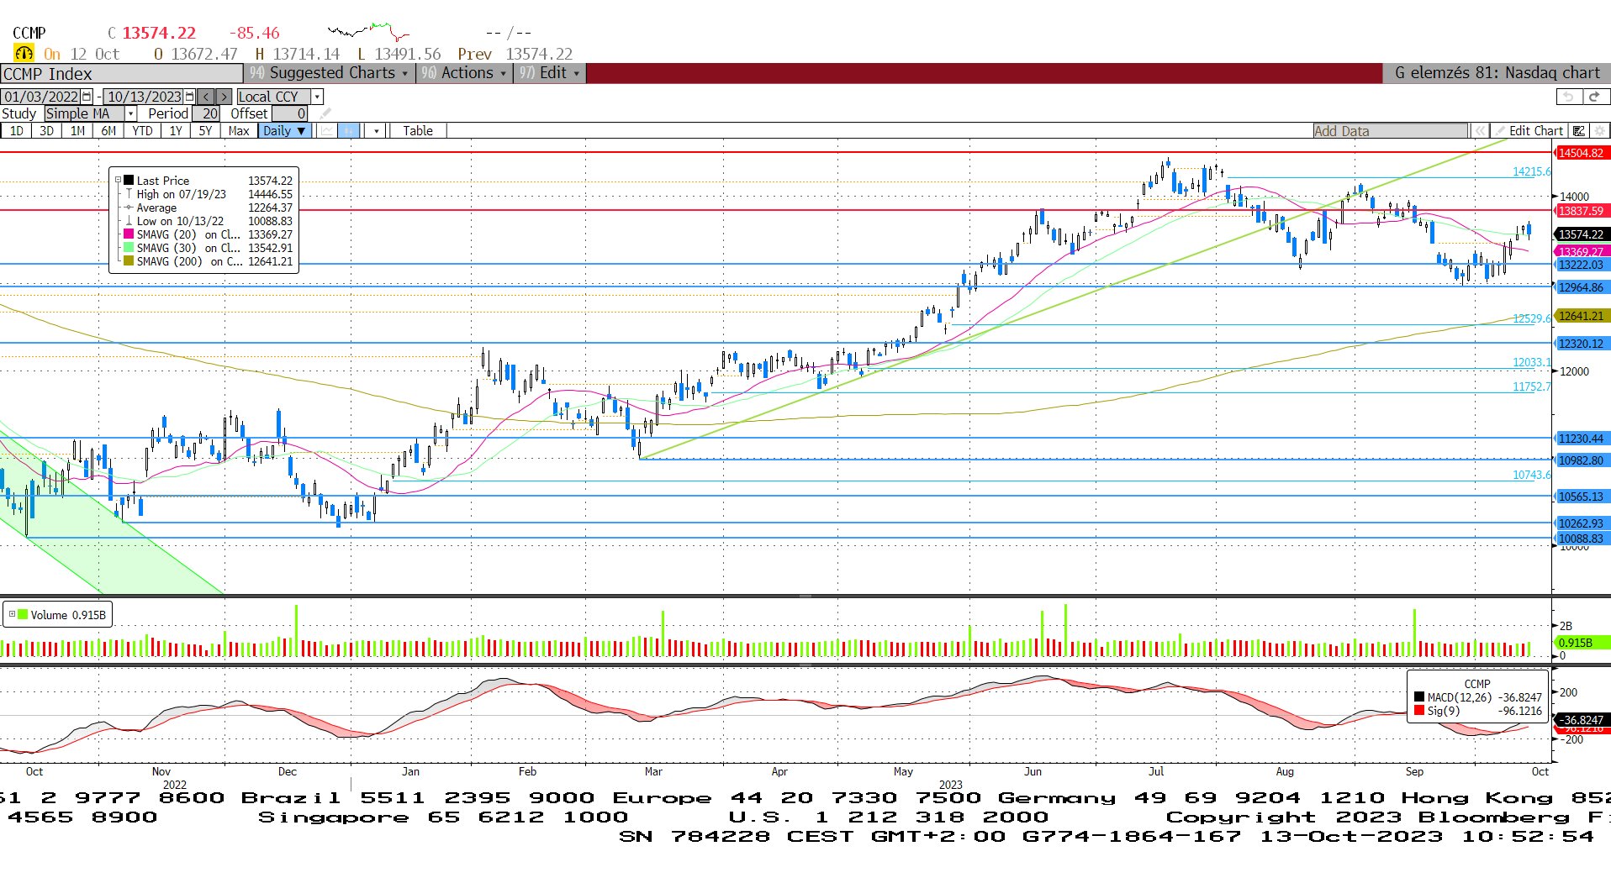Click the 14504.82 red price level label
The image size is (1611, 883).
pos(1582,153)
